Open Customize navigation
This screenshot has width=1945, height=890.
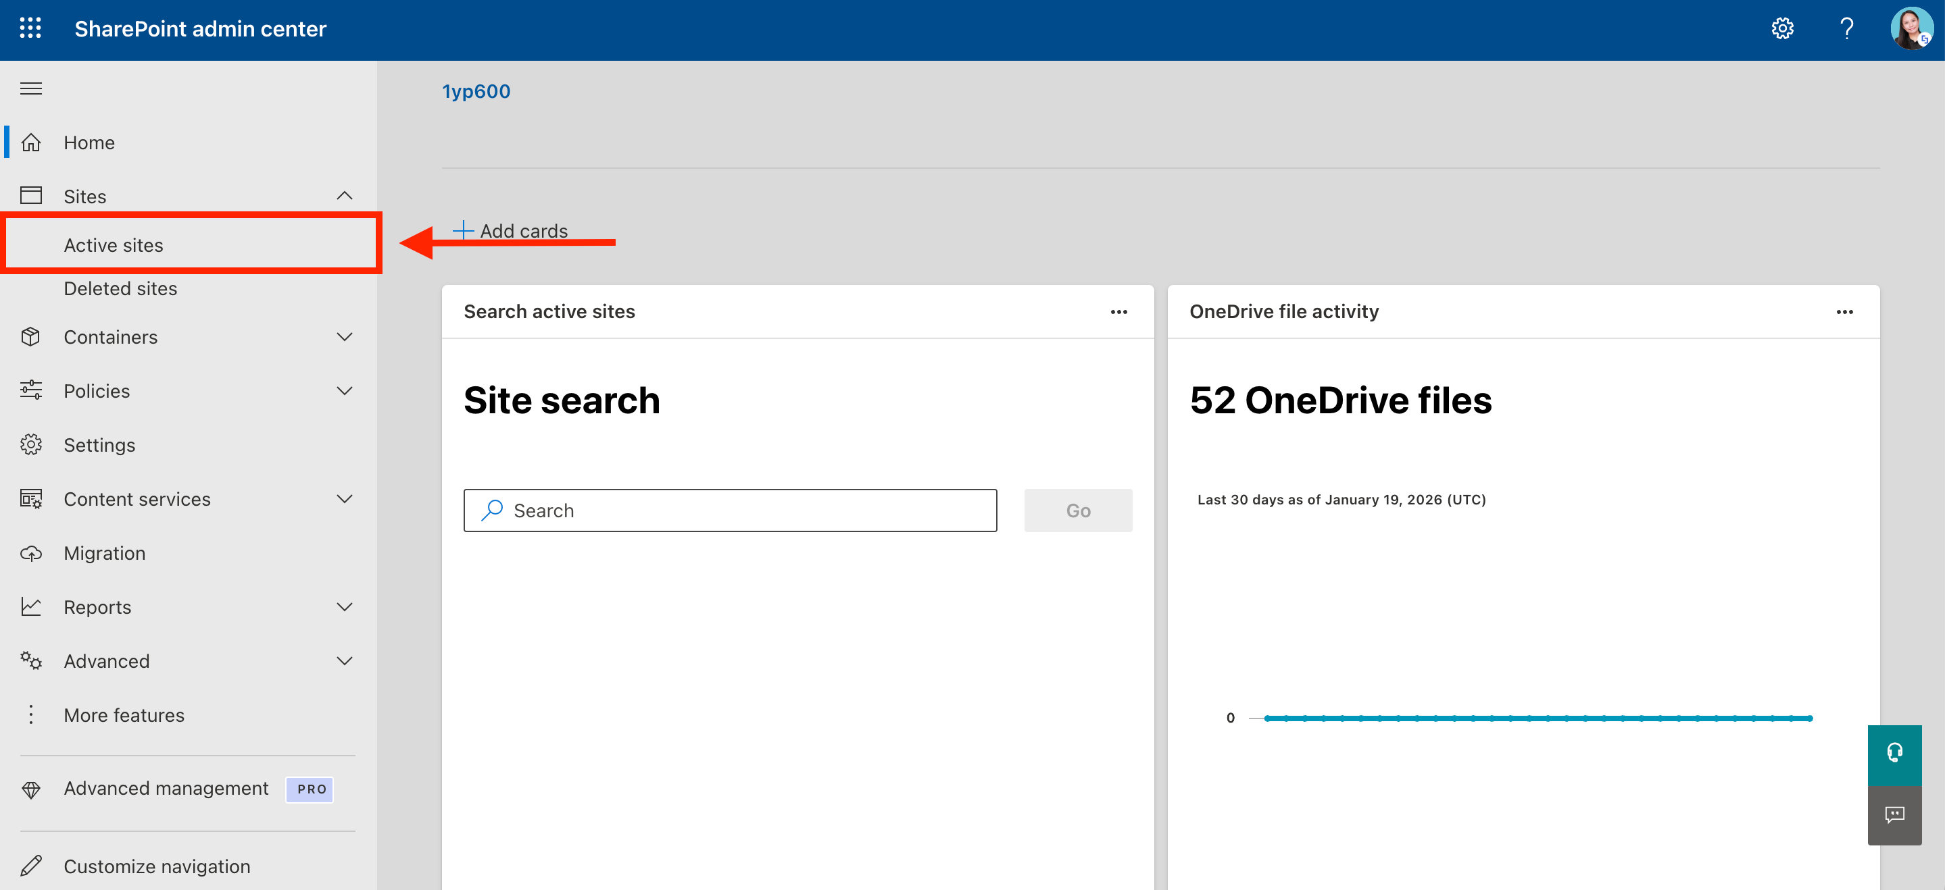click(156, 866)
